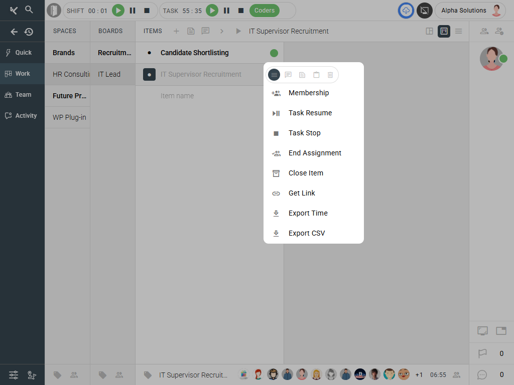Open the Alpha Solutions account dropdown
The height and width of the screenshot is (385, 514).
[470, 11]
